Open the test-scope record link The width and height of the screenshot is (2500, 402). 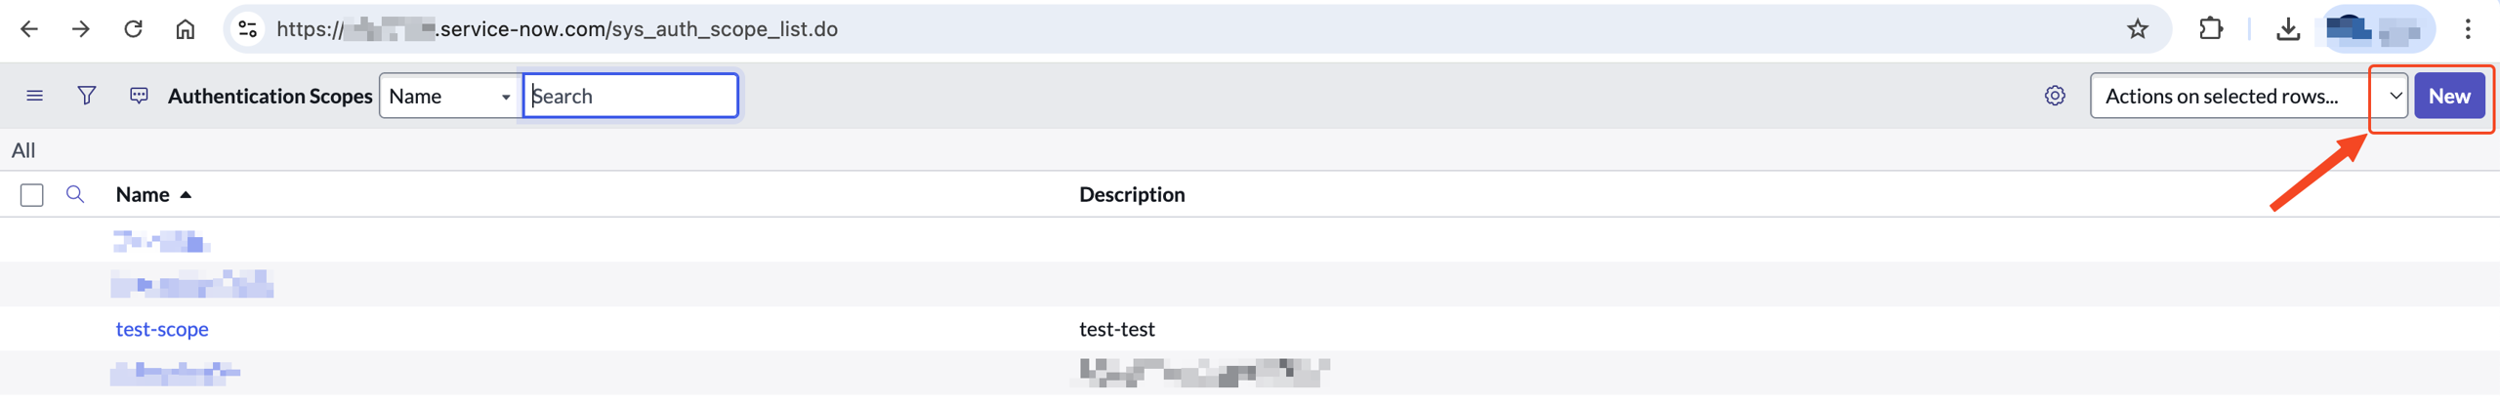[162, 329]
